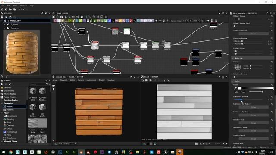Screen dimensions: 276x155
Task: Click the Offset Random Seed expose icon
Action: coord(272,23)
